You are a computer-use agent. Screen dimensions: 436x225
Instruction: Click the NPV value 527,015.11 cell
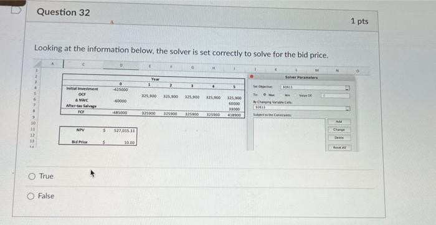(125, 130)
